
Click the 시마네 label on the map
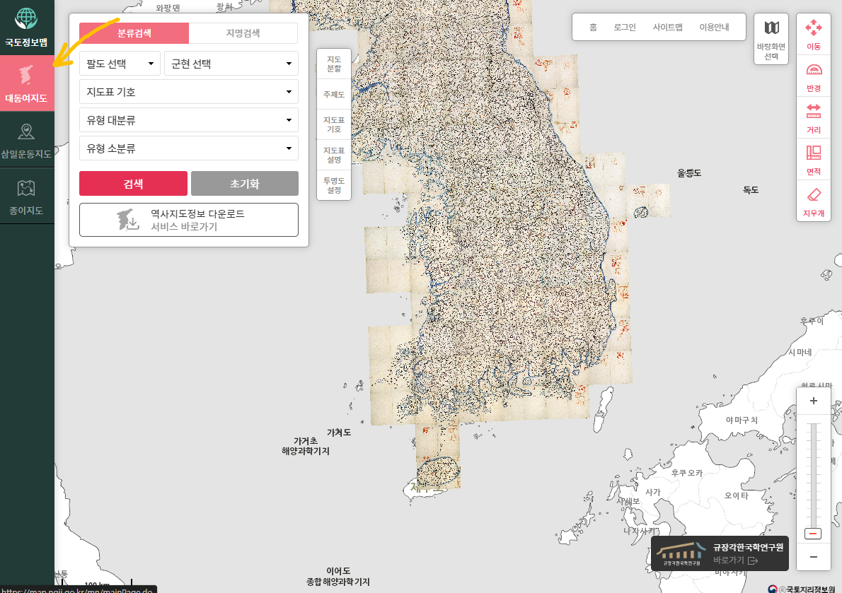click(800, 352)
